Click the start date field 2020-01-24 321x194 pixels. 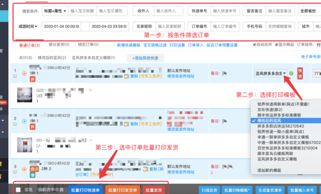click(62, 26)
